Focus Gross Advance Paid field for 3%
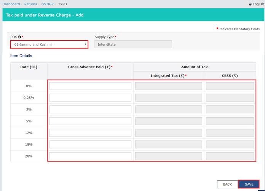265x191 pixels. (90, 109)
